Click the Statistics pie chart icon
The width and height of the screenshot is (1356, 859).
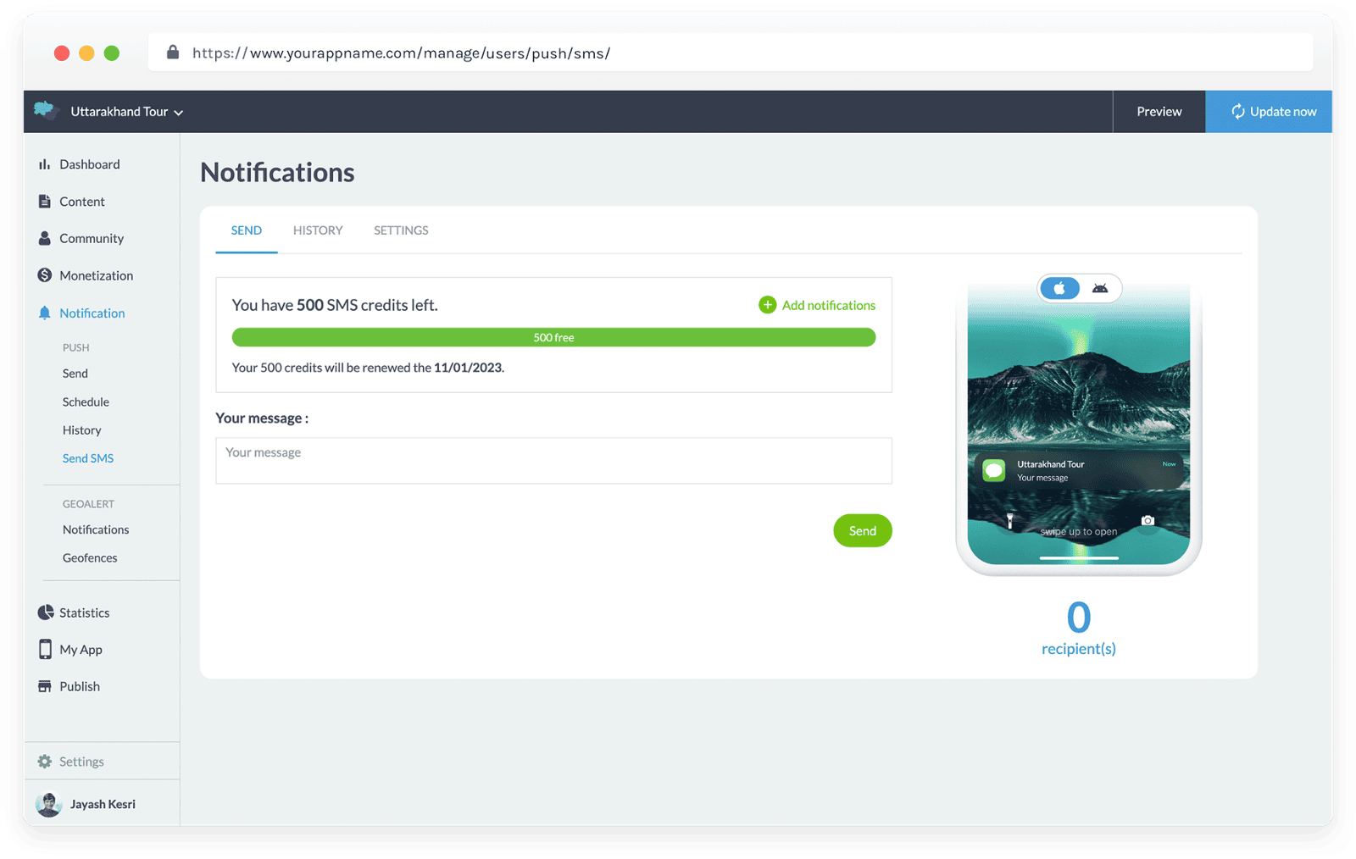click(45, 612)
